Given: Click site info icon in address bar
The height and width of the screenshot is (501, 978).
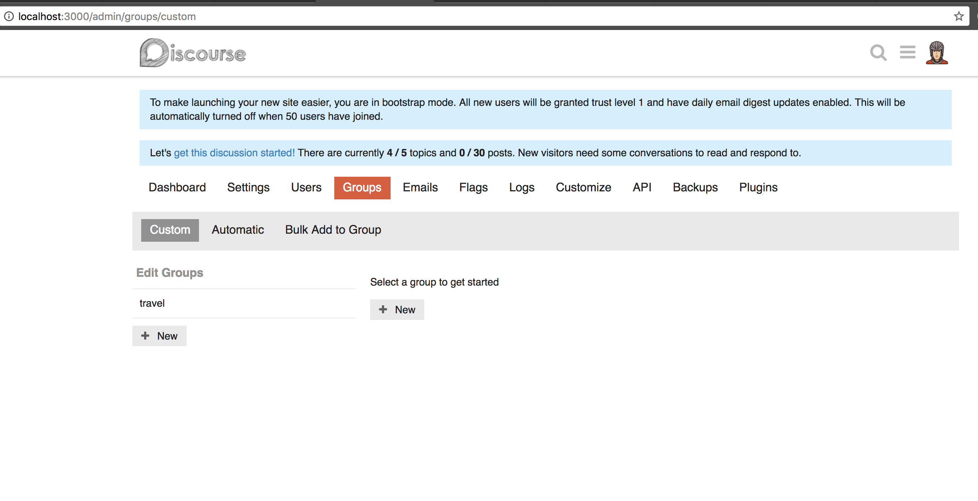Looking at the screenshot, I should 9,16.
